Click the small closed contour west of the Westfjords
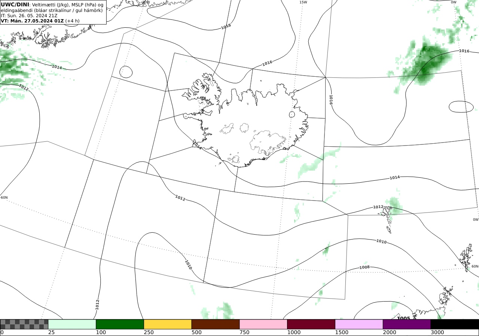The image size is (479, 336). (126, 72)
